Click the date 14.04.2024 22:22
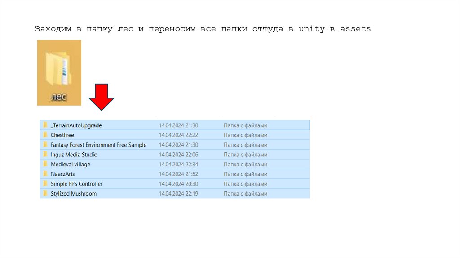The height and width of the screenshot is (258, 460). pos(178,135)
